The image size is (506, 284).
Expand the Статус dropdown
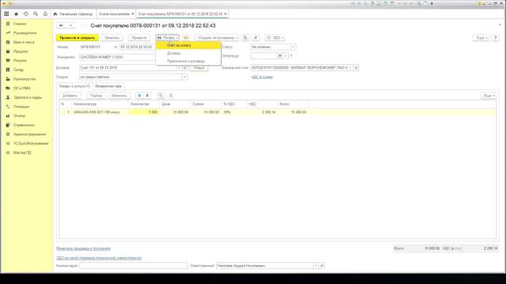point(293,47)
